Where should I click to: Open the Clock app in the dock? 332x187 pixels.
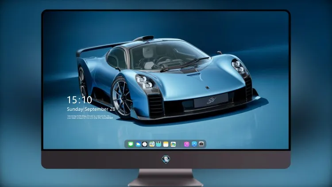(x=145, y=144)
